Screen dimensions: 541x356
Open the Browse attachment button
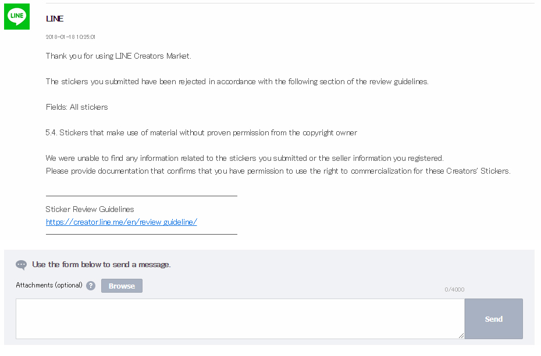pos(122,286)
